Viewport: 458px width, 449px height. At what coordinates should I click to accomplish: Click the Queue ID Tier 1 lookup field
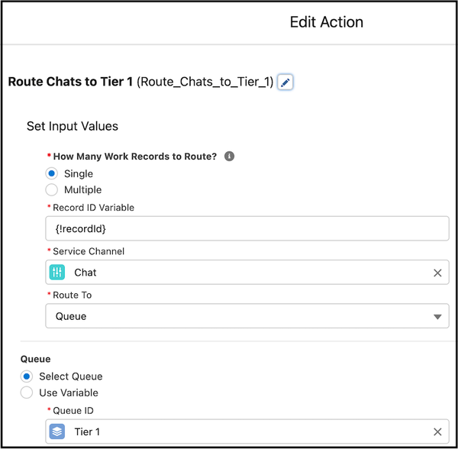coord(247,431)
